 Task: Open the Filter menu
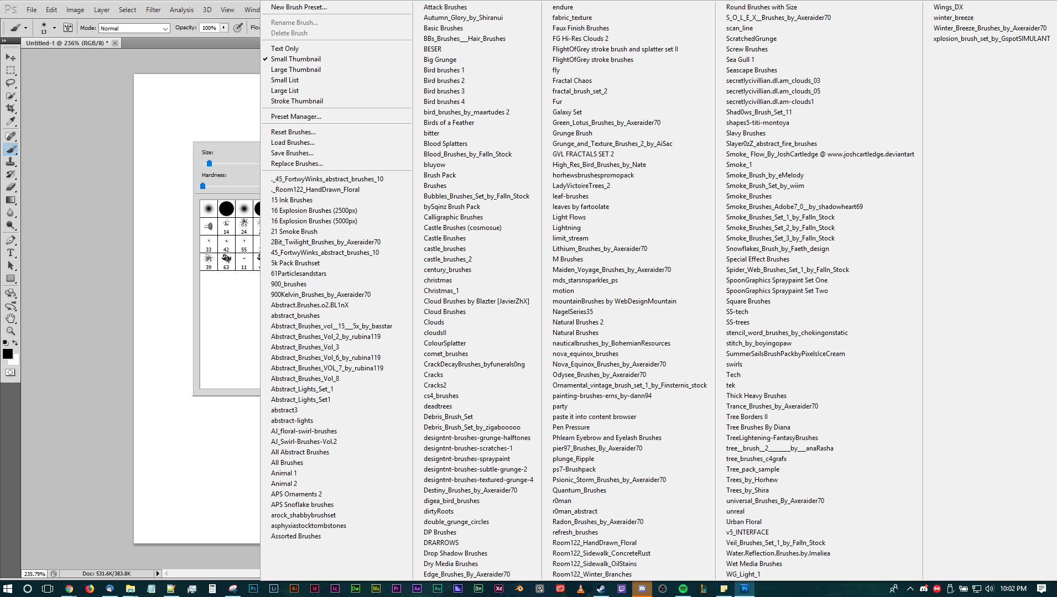pyautogui.click(x=153, y=10)
